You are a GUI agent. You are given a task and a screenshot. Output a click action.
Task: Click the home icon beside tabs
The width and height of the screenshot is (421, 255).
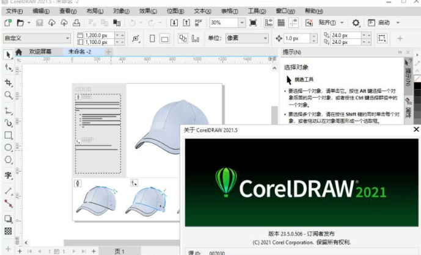pos(19,52)
